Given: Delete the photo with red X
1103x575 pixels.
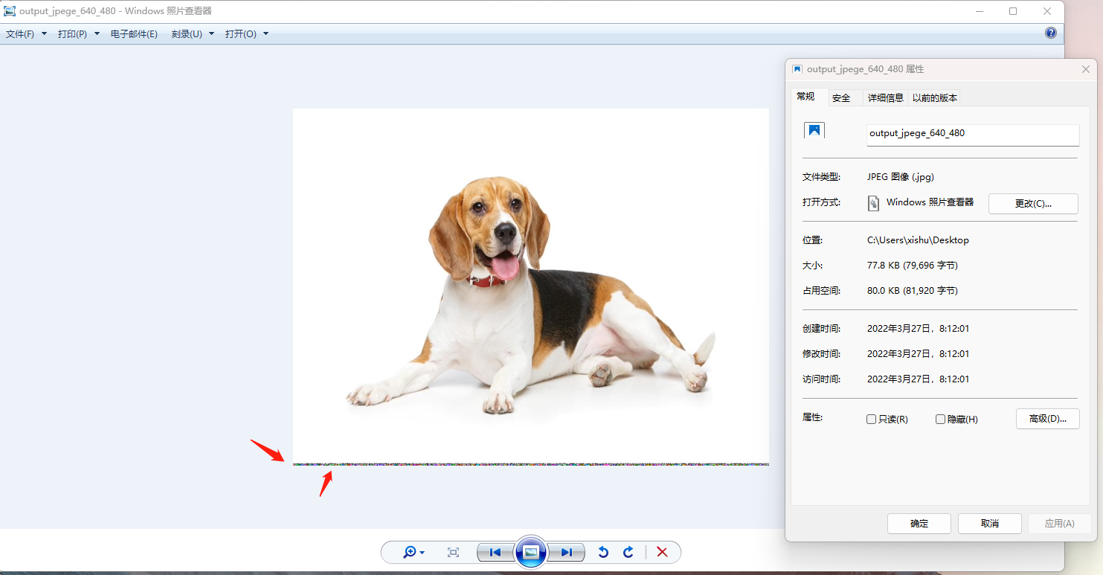Looking at the screenshot, I should pos(663,552).
